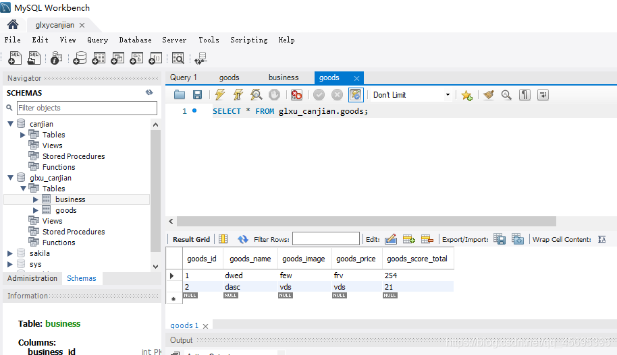Switch to the Administration tab
The height and width of the screenshot is (355, 617).
pyautogui.click(x=32, y=278)
